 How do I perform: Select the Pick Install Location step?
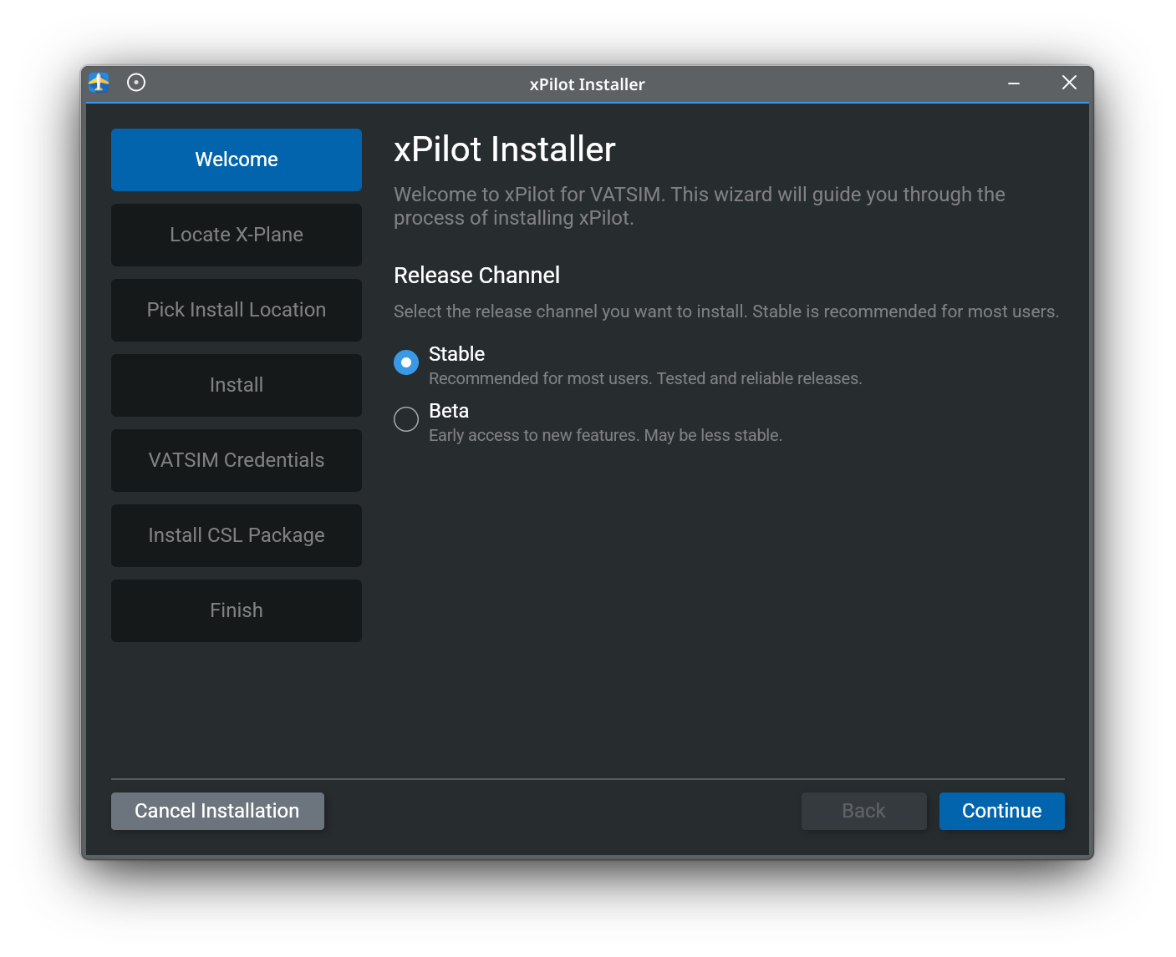pyautogui.click(x=237, y=310)
